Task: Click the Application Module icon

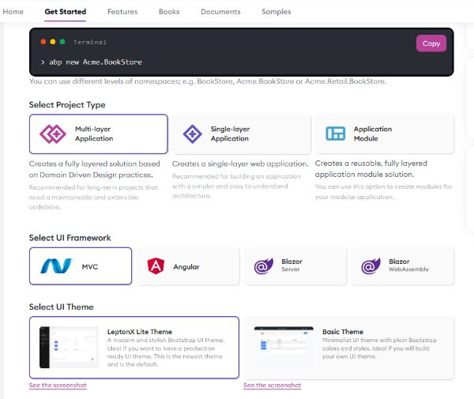Action: (336, 134)
